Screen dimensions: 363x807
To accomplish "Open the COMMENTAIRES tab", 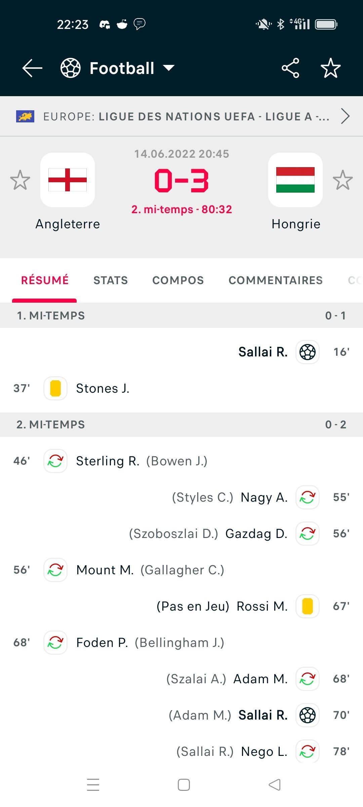I will [x=276, y=280].
